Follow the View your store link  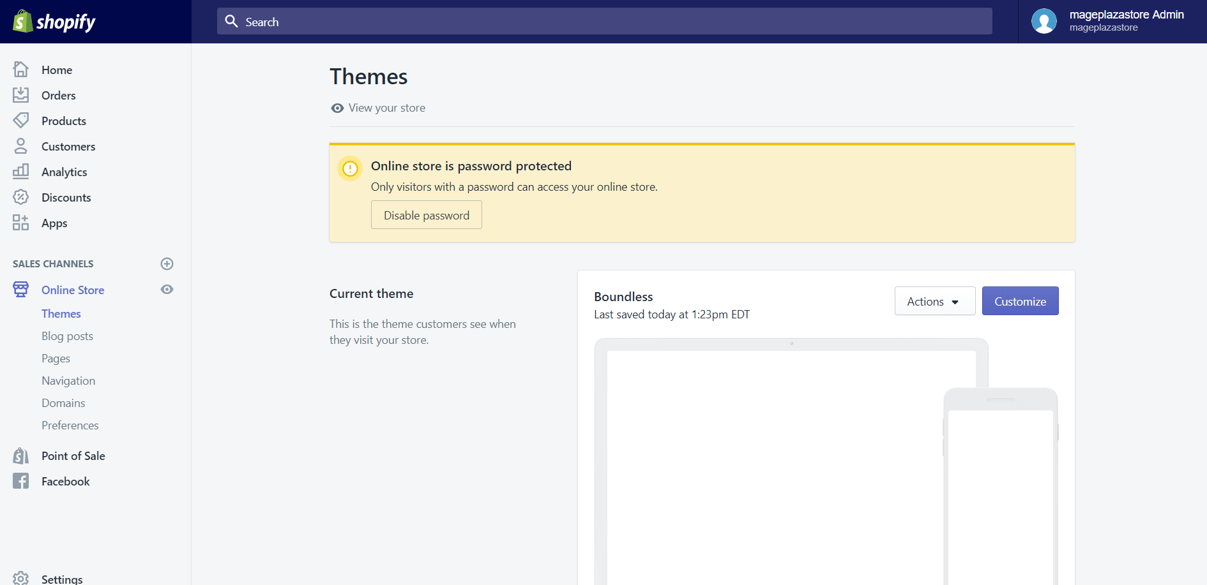(x=386, y=108)
